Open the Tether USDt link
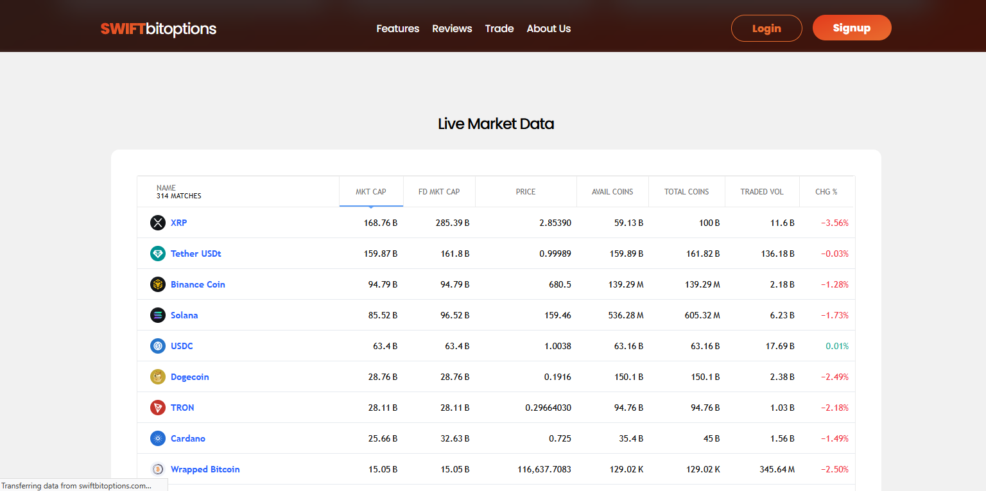 (196, 254)
